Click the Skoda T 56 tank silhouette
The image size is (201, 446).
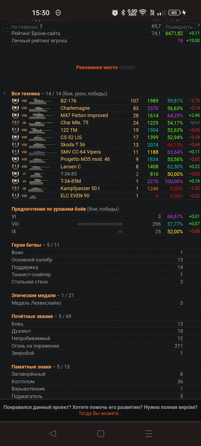[41, 145]
